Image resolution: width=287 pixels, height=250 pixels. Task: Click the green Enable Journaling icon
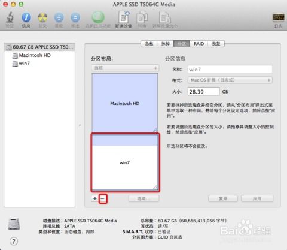[98, 17]
